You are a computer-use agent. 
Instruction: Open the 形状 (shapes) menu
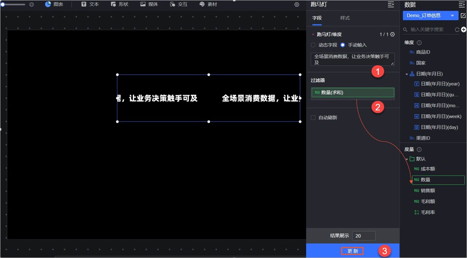(x=120, y=5)
